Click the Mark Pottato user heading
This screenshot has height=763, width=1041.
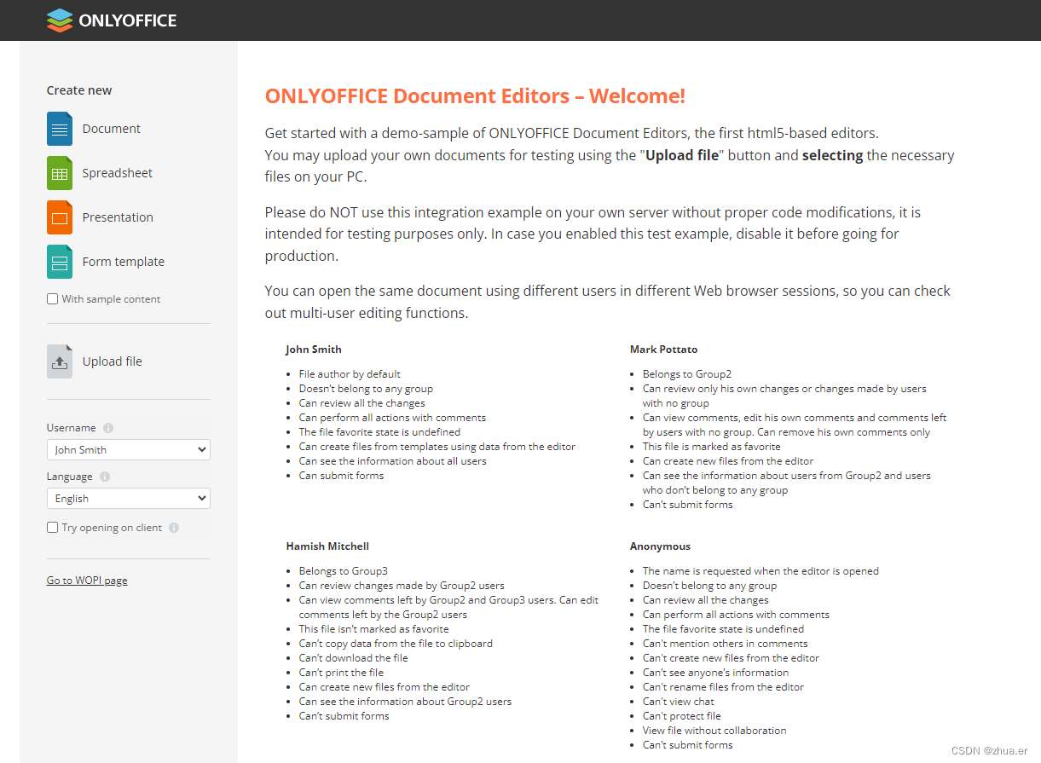point(664,350)
